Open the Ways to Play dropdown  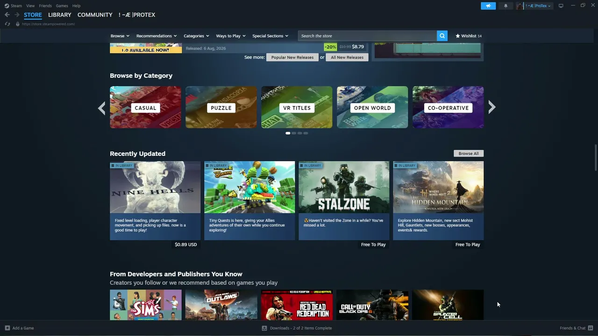click(231, 36)
